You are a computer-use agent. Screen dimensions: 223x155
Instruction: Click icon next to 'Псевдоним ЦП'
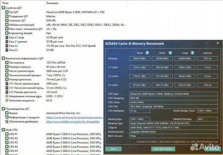pos(7,16)
